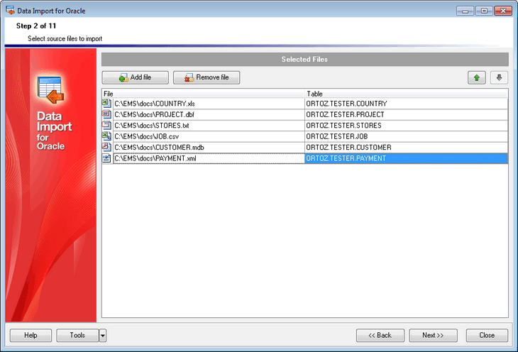Click the File column header
518x352 pixels.
point(203,94)
